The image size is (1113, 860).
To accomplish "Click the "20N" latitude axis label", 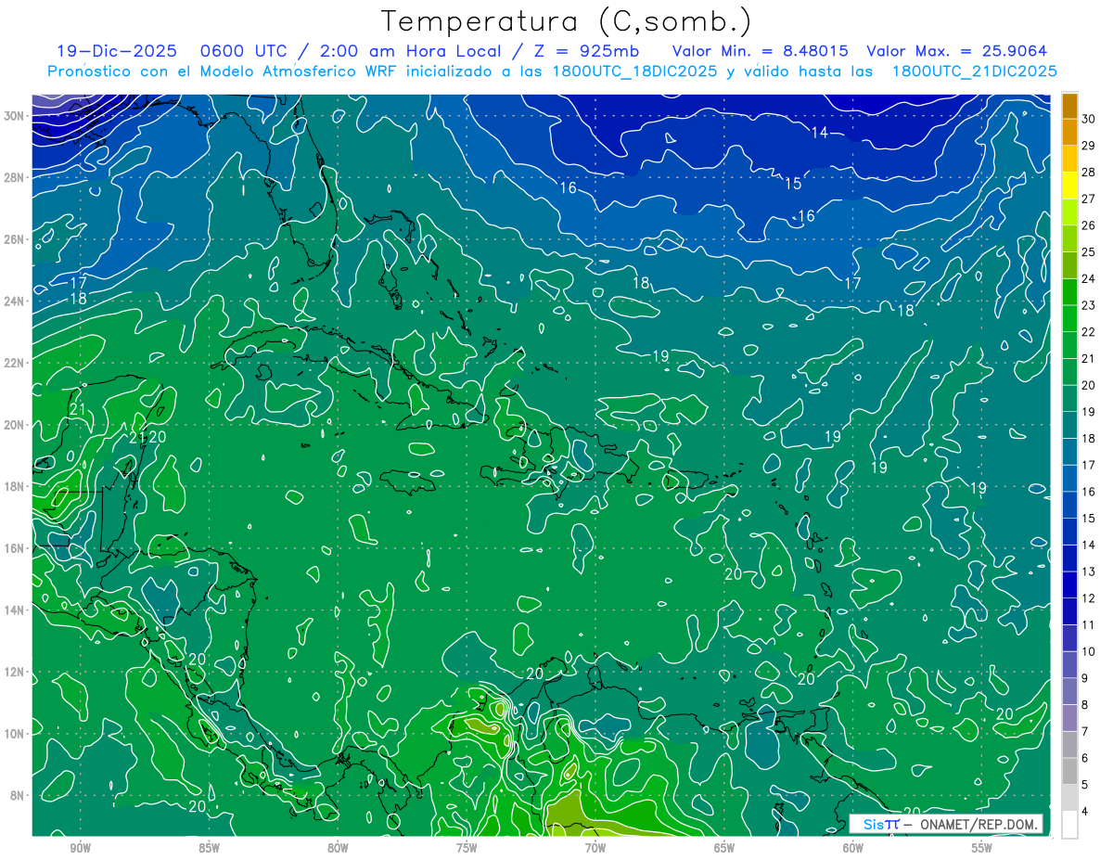I will [15, 425].
